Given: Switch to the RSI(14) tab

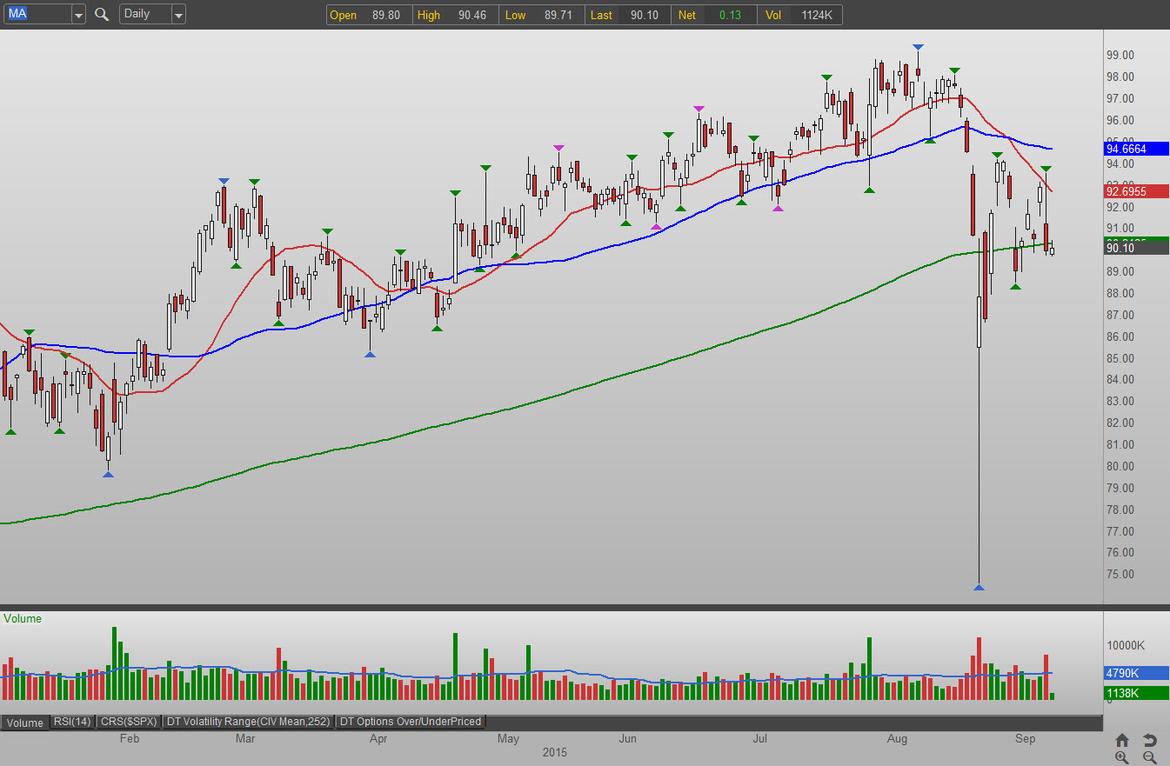Looking at the screenshot, I should [72, 722].
